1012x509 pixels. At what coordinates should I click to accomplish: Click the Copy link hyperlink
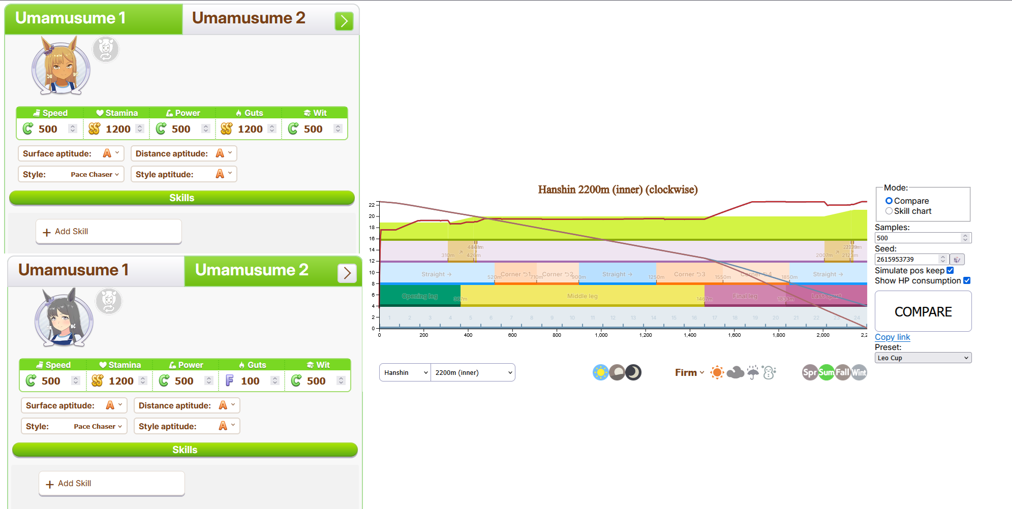(892, 337)
